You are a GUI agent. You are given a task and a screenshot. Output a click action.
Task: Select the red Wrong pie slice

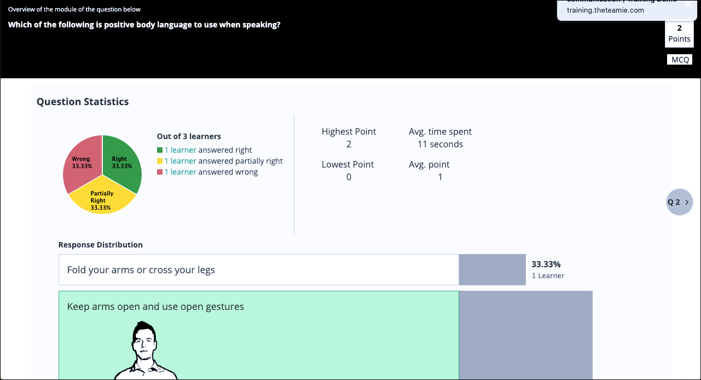coord(82,163)
